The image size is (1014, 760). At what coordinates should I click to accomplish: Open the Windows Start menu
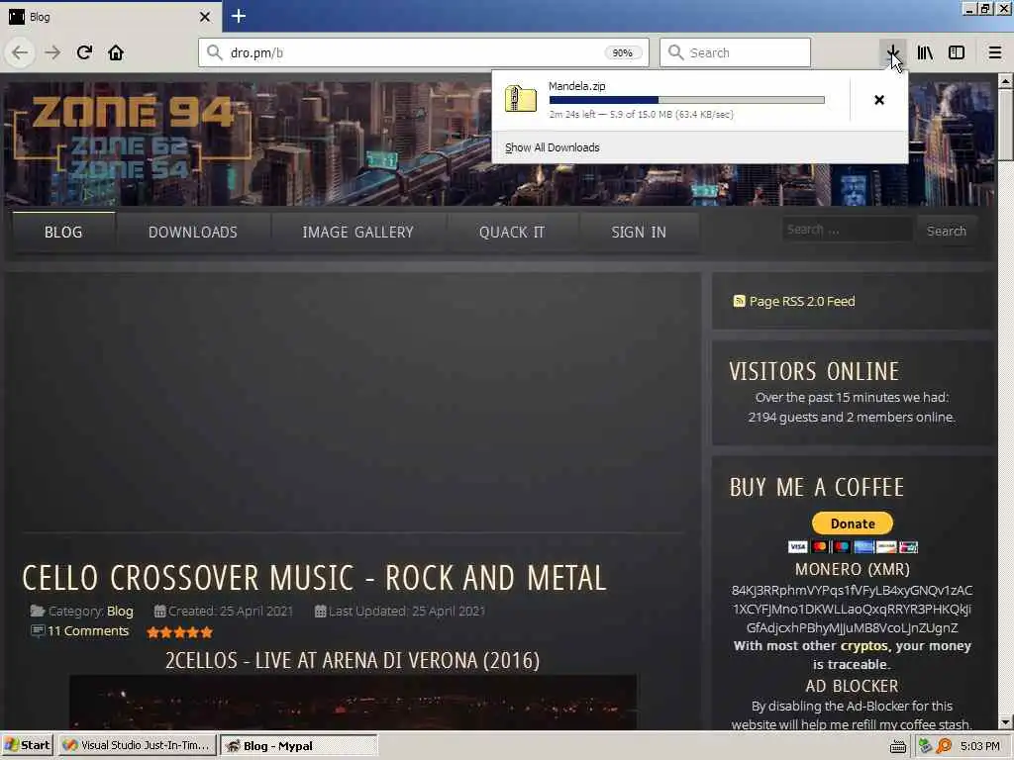pyautogui.click(x=27, y=746)
